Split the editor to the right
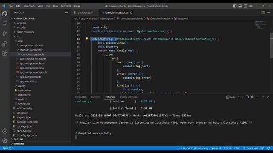This screenshot has width=273, height=153. coord(263,12)
